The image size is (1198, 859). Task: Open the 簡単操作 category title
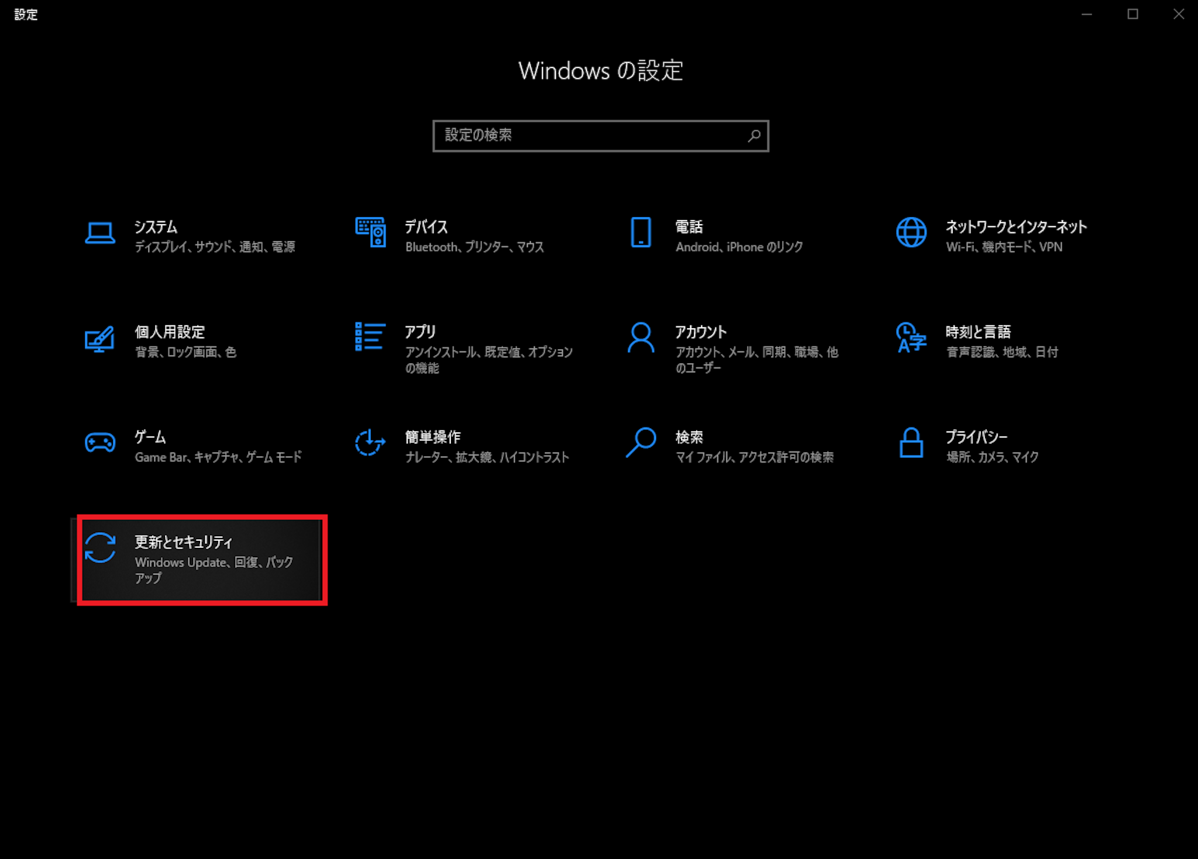coord(433,437)
